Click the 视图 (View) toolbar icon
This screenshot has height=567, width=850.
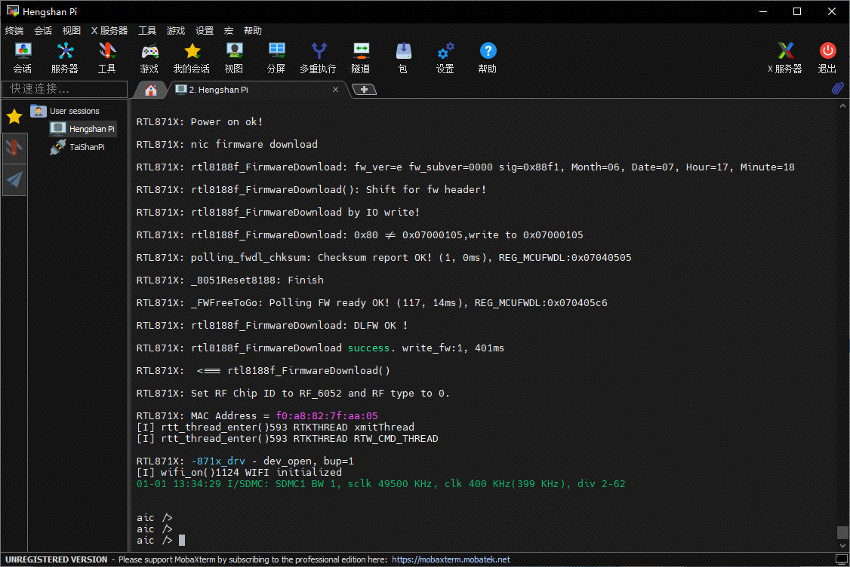[234, 57]
